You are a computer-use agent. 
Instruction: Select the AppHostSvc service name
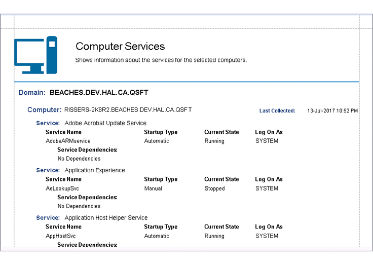click(x=61, y=236)
